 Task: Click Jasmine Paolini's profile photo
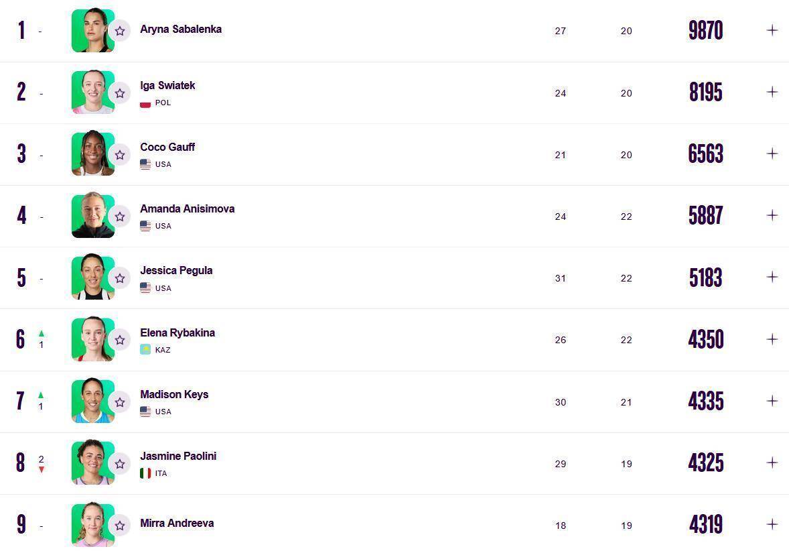(92, 463)
